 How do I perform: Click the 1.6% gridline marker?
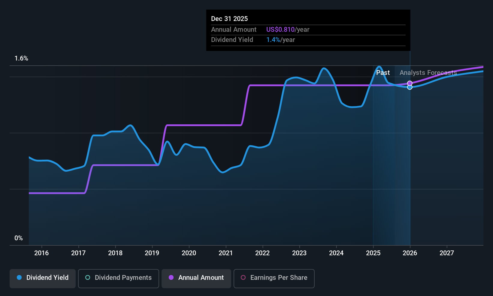[x=21, y=58]
